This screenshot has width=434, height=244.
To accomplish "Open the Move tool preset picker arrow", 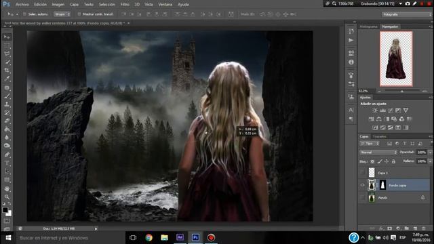I will [x=17, y=14].
